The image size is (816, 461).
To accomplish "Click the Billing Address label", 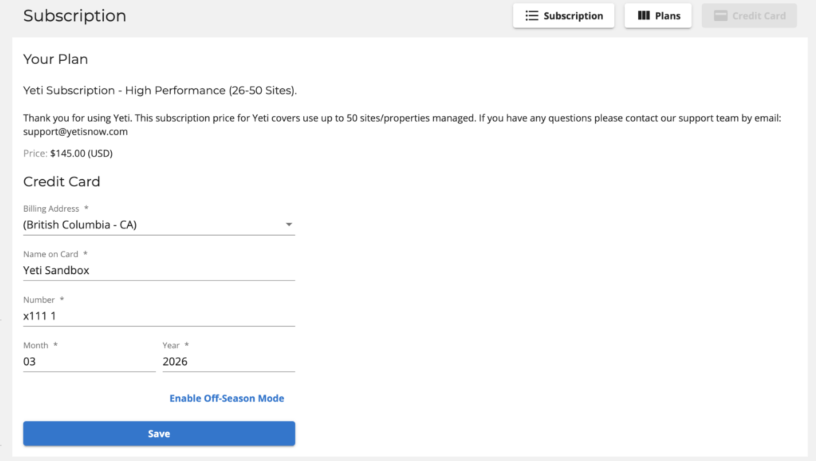I will point(51,209).
